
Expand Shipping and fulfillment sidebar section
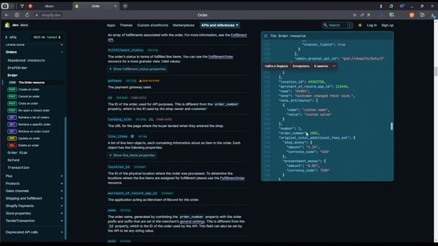pos(62,198)
